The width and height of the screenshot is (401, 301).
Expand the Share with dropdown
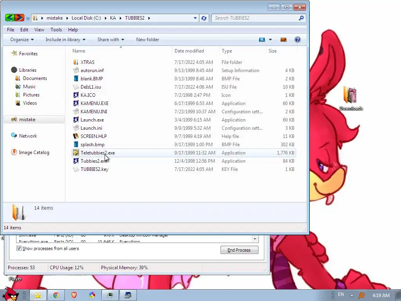point(111,40)
